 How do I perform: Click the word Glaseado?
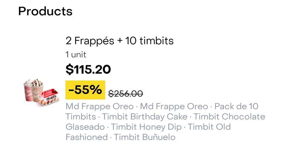point(85,127)
